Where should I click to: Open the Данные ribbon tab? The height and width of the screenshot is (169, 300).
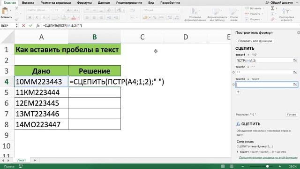104,3
